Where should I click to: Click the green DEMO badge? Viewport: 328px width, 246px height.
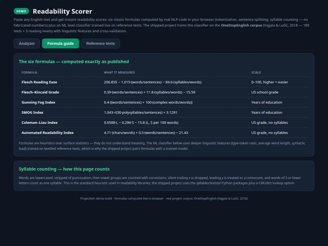pos(21,11)
